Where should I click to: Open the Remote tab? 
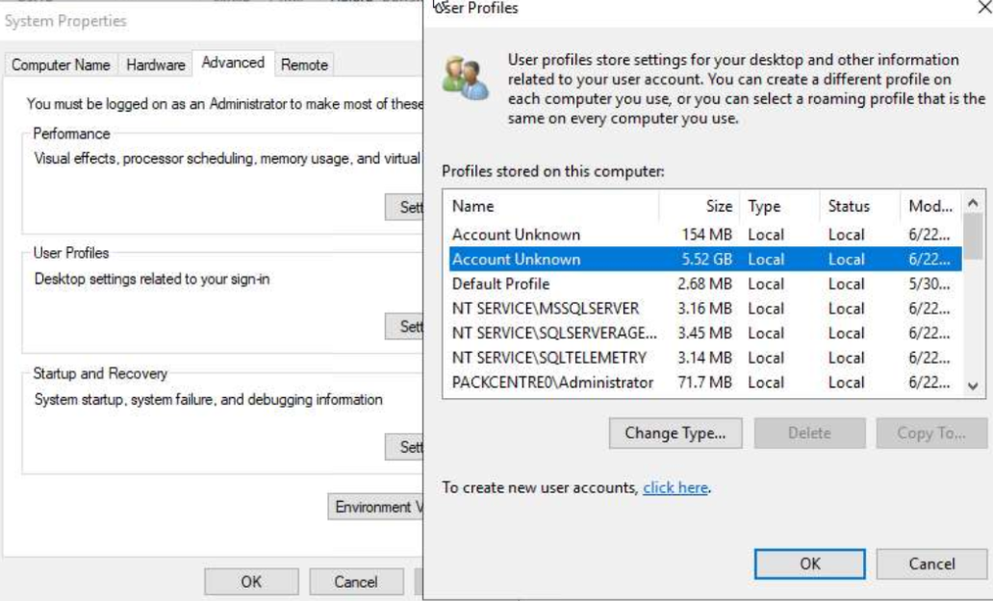tap(304, 65)
